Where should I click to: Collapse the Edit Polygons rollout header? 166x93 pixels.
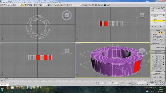tap(158, 53)
